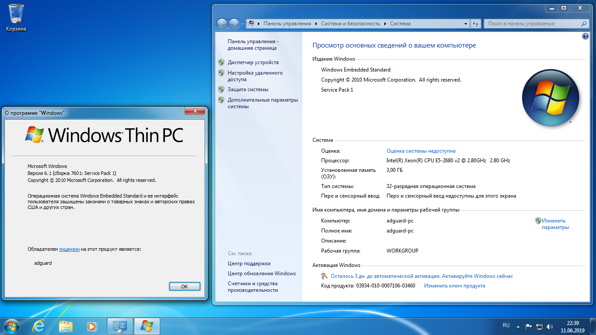
Task: Click the shield icon beside Диспетчер устройств
Action: [x=221, y=62]
